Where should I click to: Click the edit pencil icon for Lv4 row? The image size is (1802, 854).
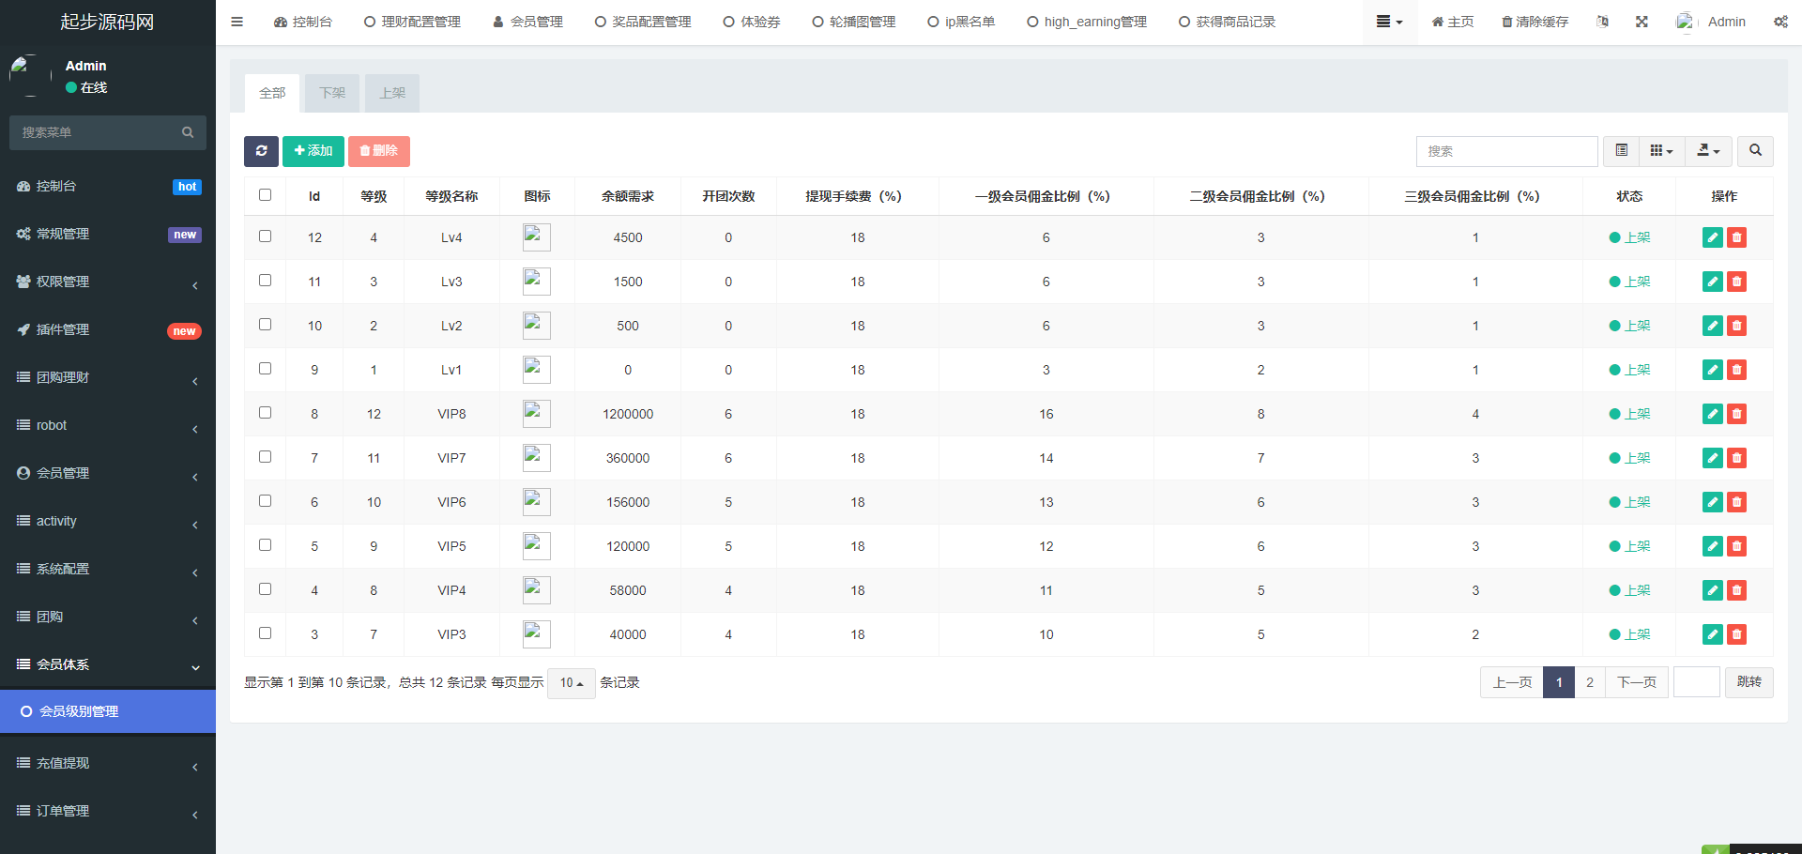coord(1712,237)
